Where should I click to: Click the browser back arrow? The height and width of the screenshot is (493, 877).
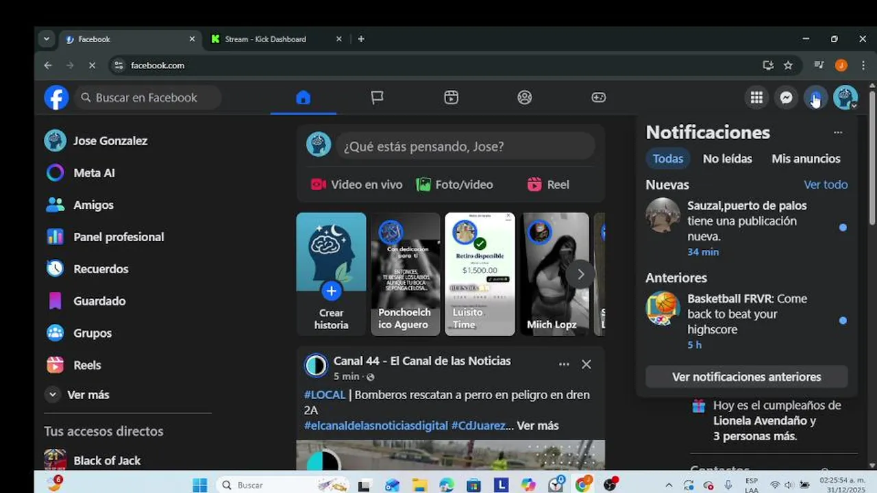click(x=47, y=66)
